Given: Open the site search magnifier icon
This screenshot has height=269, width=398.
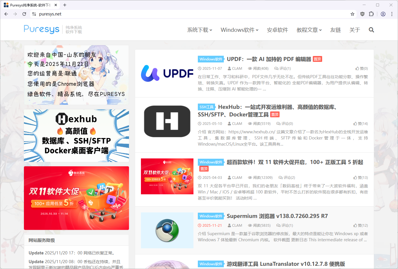Looking at the screenshot, I should tap(371, 30).
